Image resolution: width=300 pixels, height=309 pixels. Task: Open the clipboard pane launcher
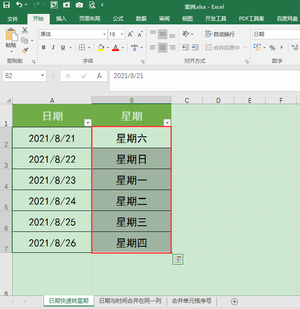[34, 62]
